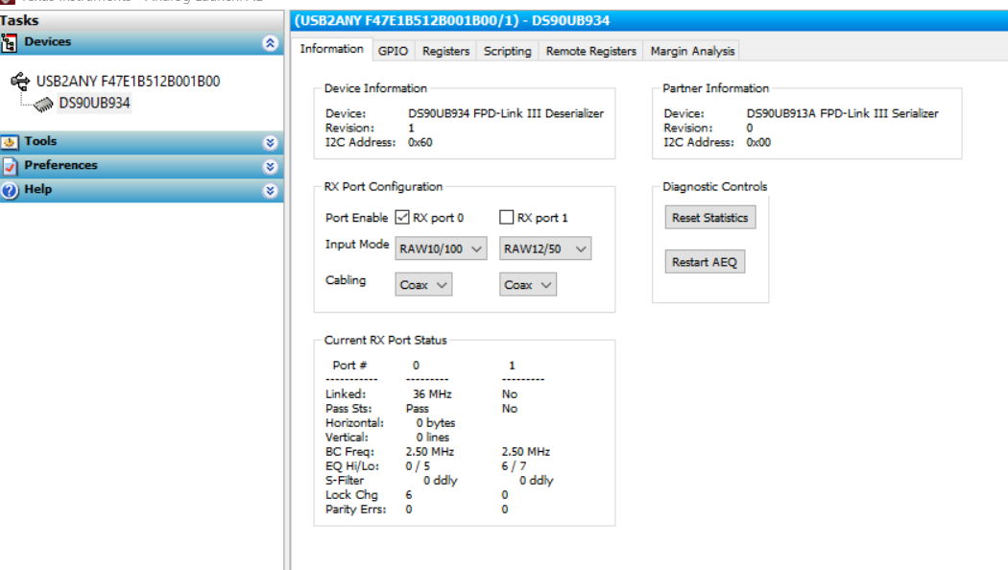This screenshot has height=570, width=1008.
Task: Open the Registers tab
Action: coord(445,51)
